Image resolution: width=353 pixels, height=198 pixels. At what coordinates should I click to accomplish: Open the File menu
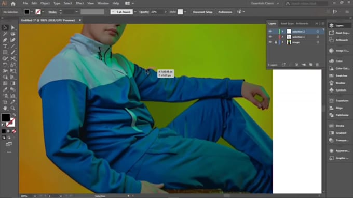click(25, 4)
